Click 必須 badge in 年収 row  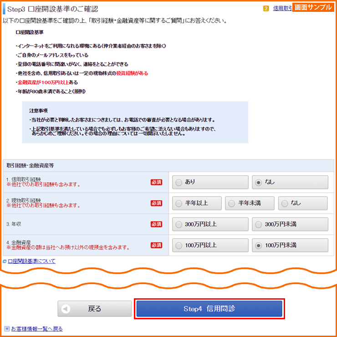click(157, 224)
